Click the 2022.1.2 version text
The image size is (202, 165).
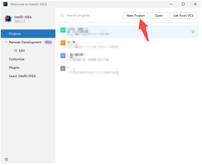coord(20,21)
